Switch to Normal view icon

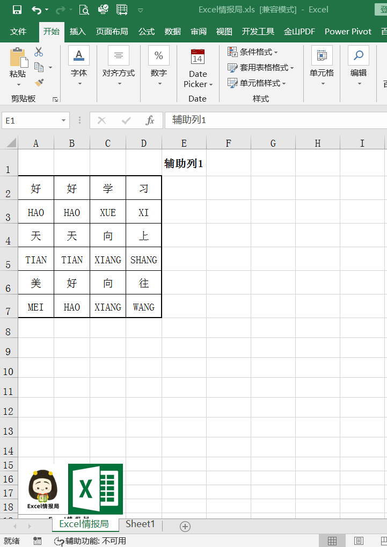332,541
